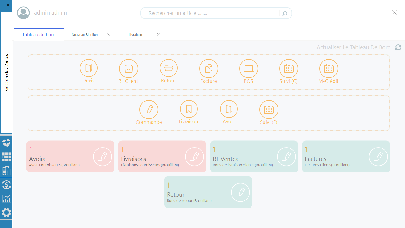Refresh the dashboard with the sync icon
405x228 pixels.
point(398,47)
